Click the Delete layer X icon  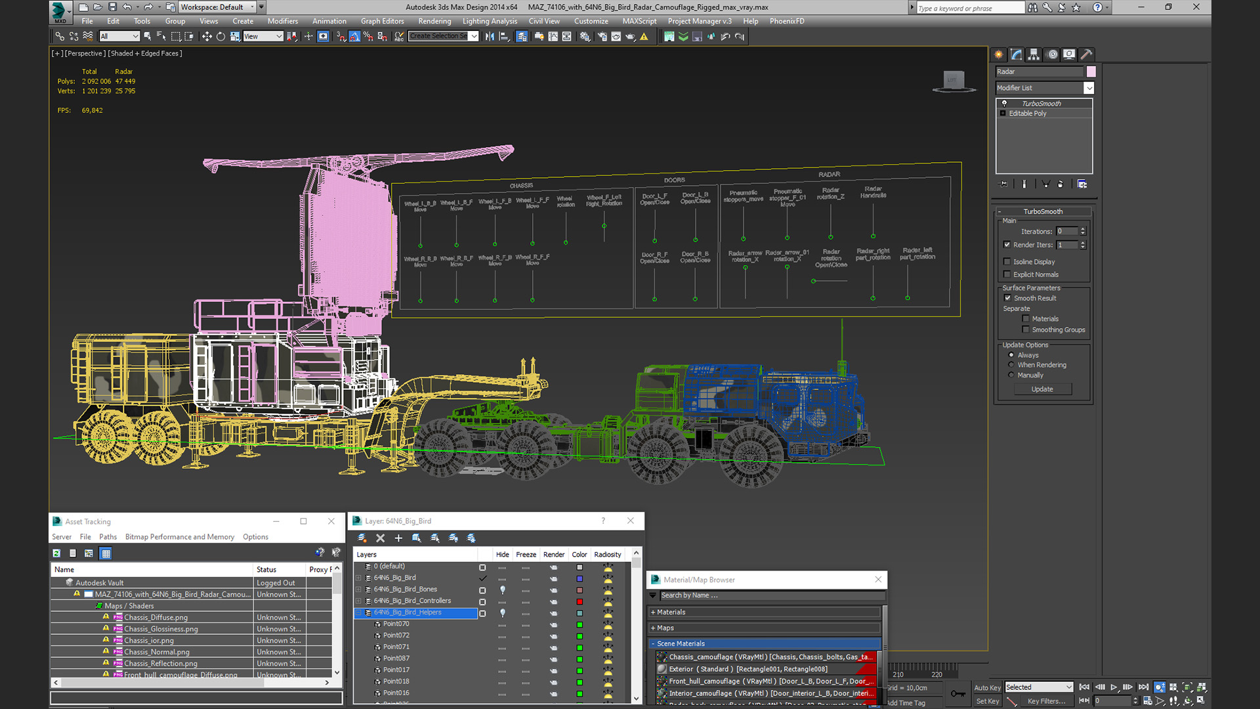380,538
